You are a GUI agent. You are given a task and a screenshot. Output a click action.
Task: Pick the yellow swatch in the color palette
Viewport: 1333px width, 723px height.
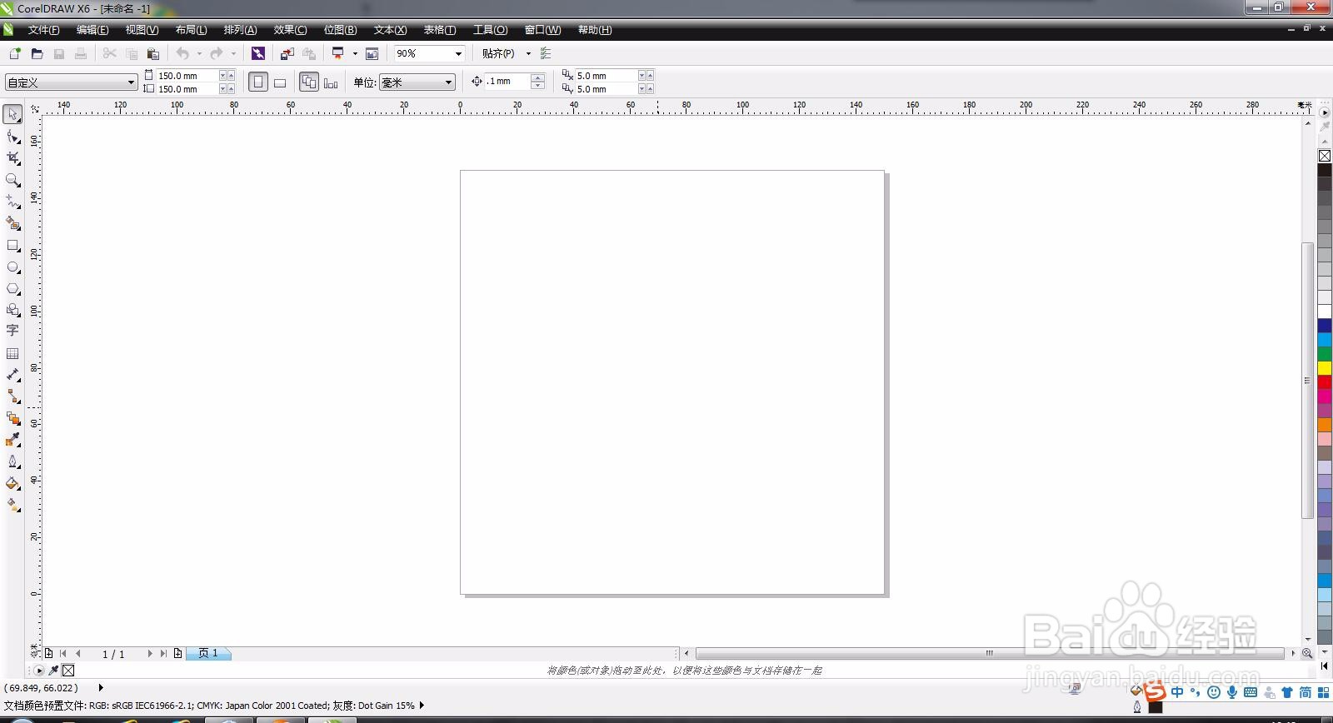pos(1325,368)
